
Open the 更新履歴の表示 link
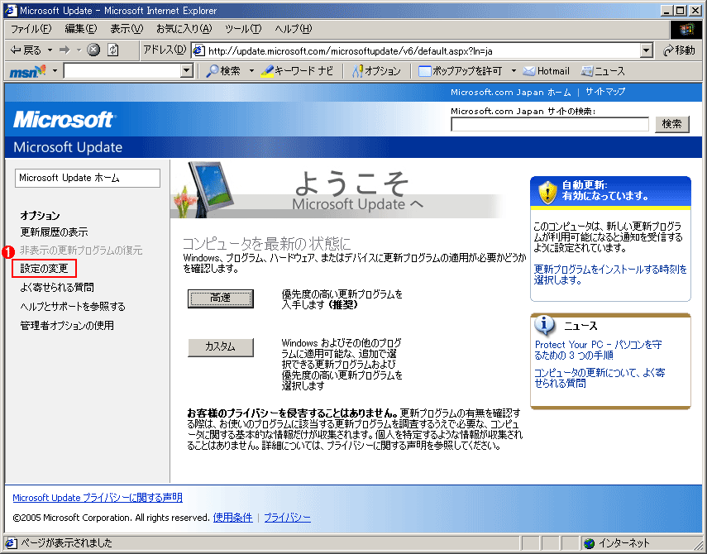coord(54,232)
